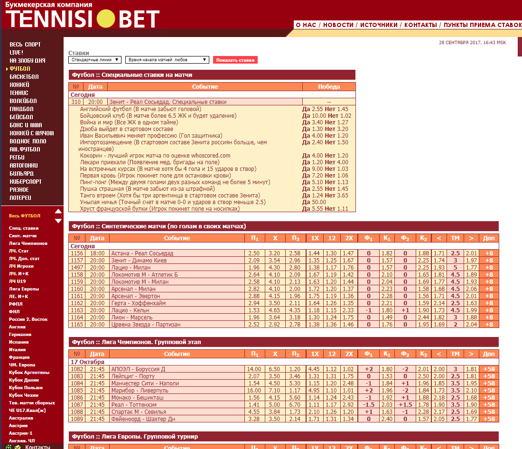Open the КОНТАКТЫ top menu item
This screenshot has height=449, width=522.
420,25
